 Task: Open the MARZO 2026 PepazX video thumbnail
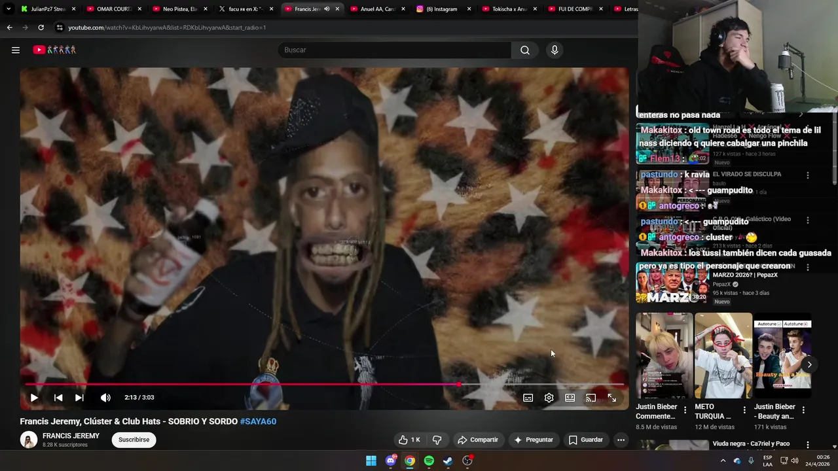pos(672,283)
